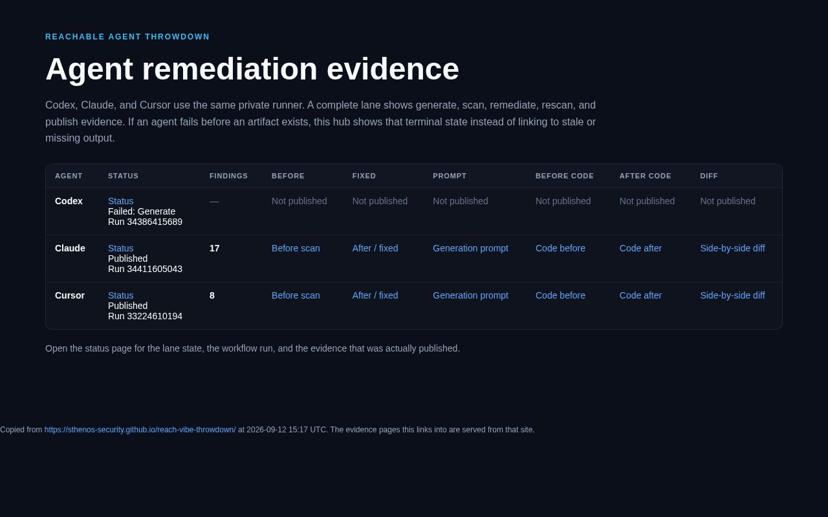Open Claude's Side-by-side diff link
This screenshot has width=828, height=517.
[732, 248]
